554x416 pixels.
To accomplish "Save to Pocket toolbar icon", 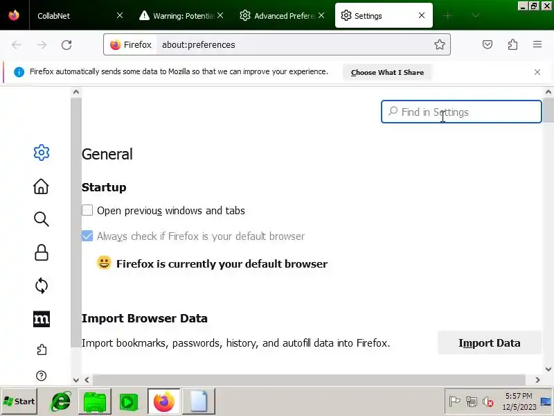I will tap(488, 44).
